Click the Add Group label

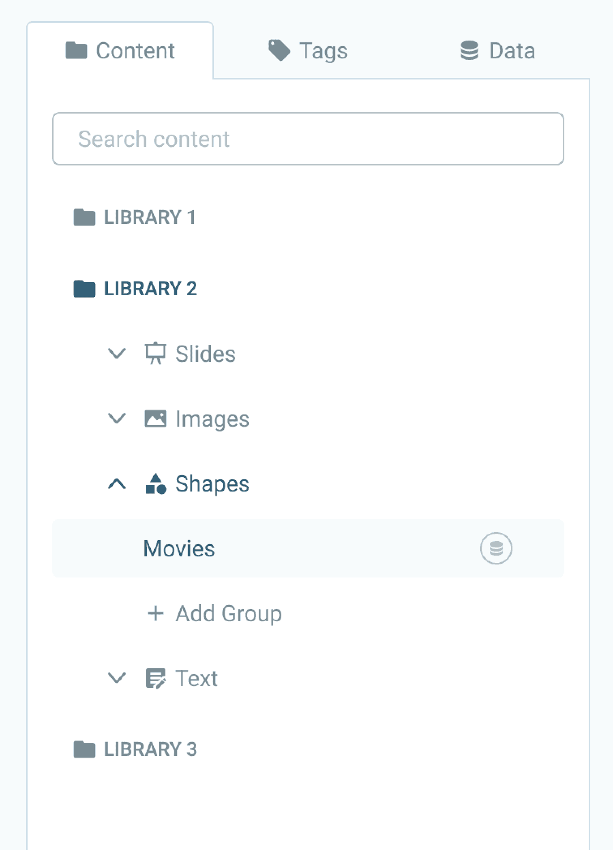(229, 613)
